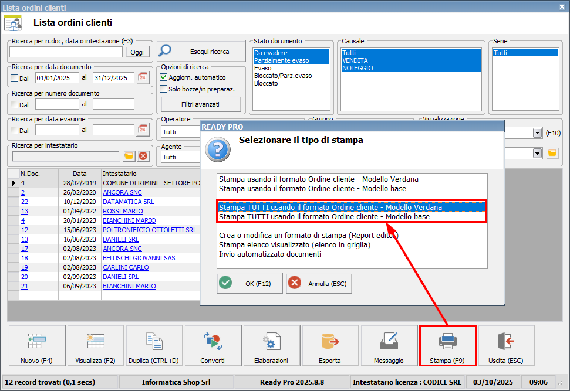Open Visualizza (F2) for the selected order
Screen dimensions: 570x391
(96, 345)
